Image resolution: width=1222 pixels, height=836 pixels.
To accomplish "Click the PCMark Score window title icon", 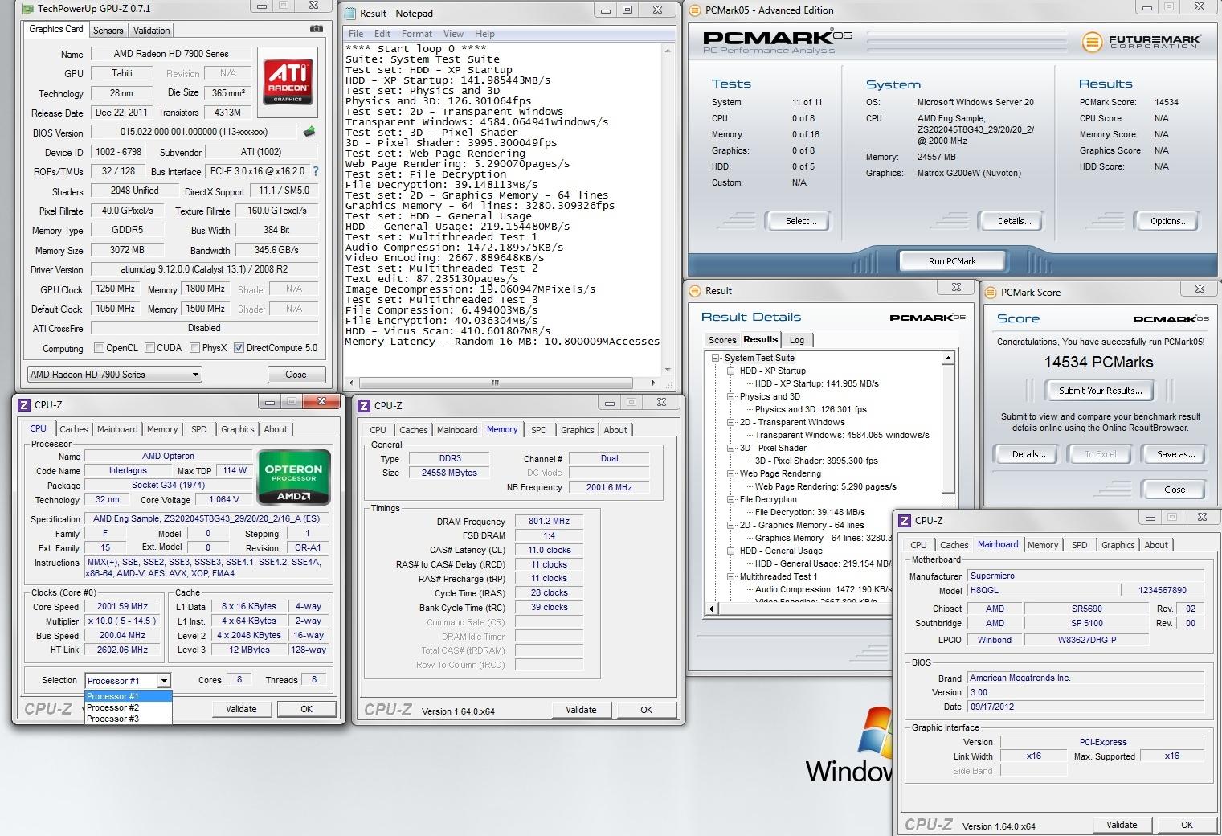I will 991,293.
